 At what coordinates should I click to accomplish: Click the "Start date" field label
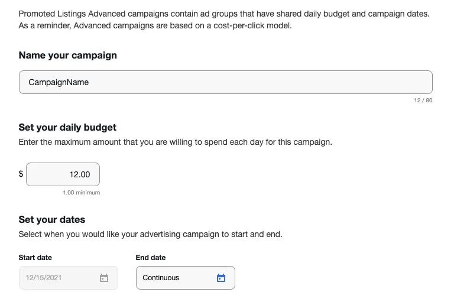(x=35, y=258)
